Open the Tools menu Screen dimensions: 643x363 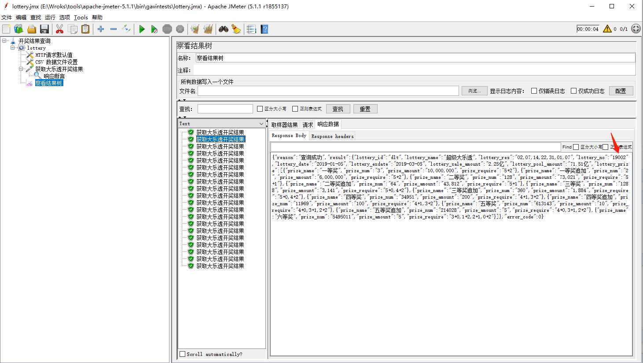point(81,18)
